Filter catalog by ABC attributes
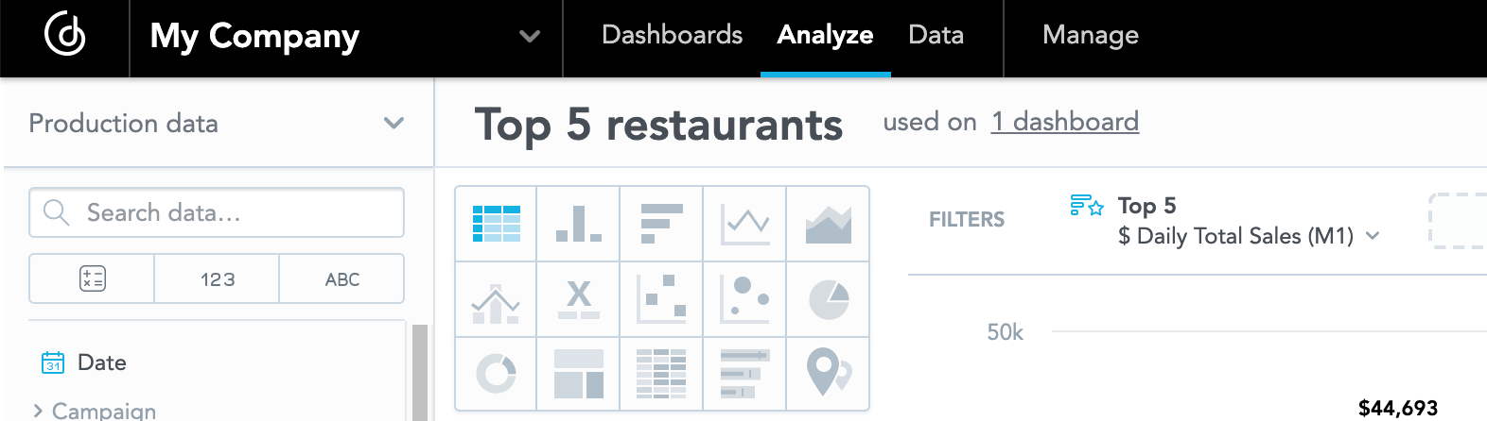Image resolution: width=1487 pixels, height=421 pixels. point(341,278)
